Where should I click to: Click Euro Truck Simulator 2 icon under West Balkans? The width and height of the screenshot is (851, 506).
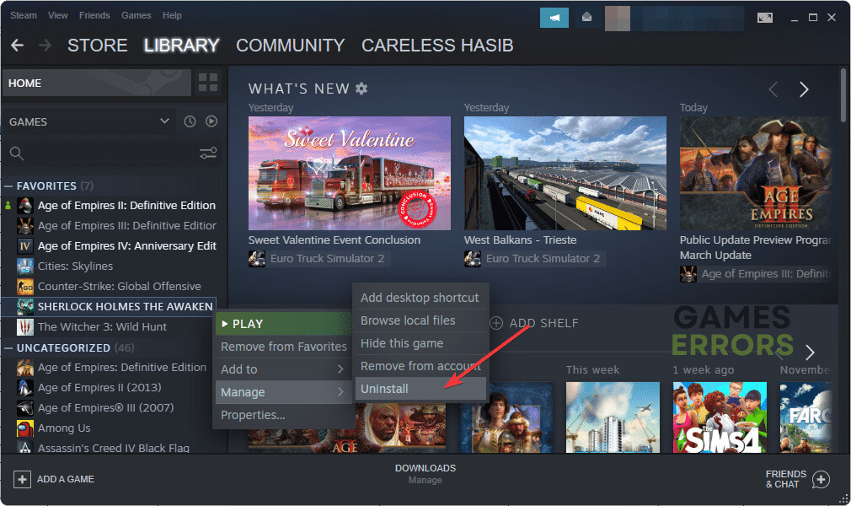click(472, 259)
